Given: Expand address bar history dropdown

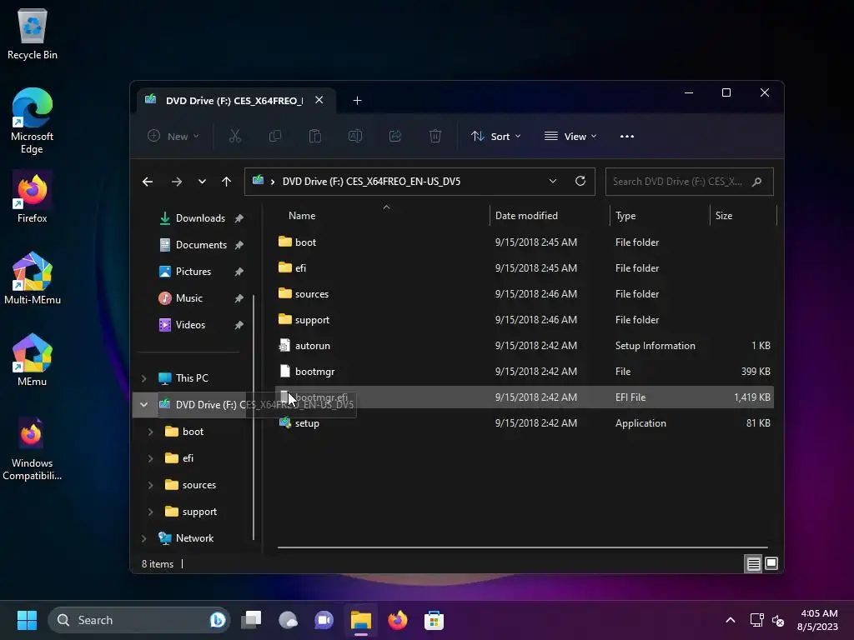Looking at the screenshot, I should 553,181.
